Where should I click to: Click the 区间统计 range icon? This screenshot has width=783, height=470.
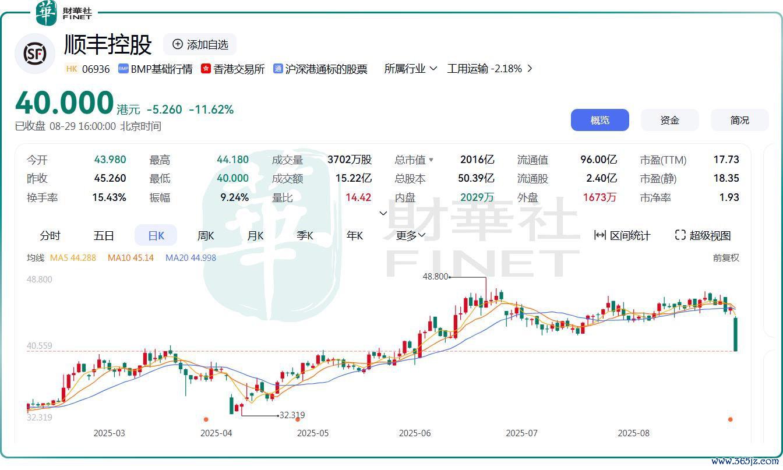(599, 235)
